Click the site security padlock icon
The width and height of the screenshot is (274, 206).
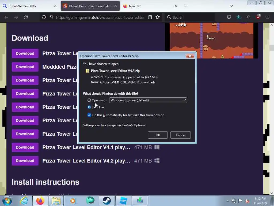[51, 17]
